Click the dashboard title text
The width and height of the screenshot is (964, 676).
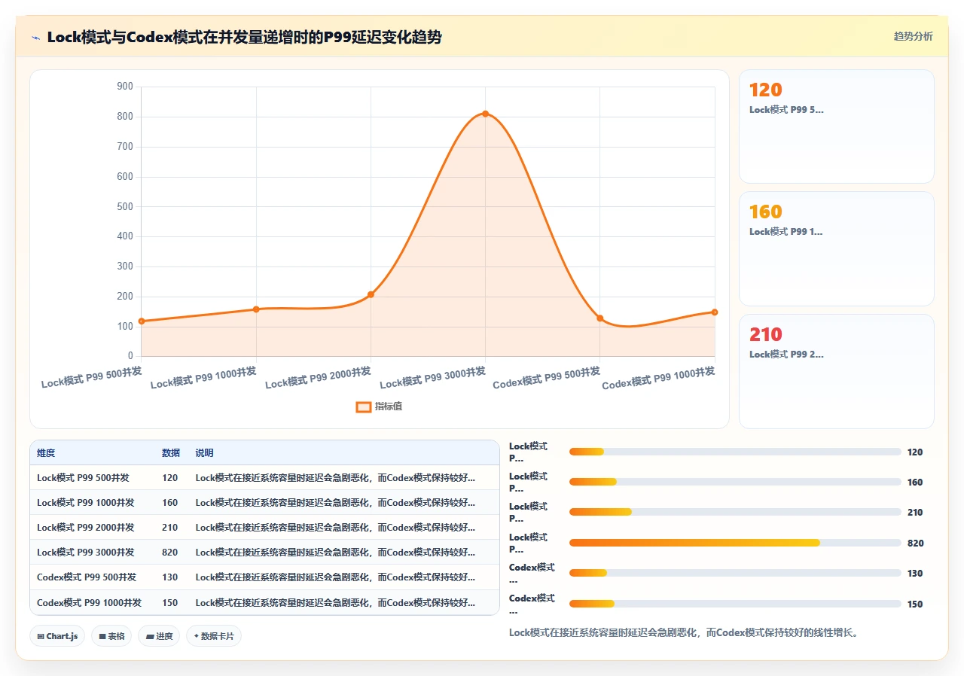point(244,38)
